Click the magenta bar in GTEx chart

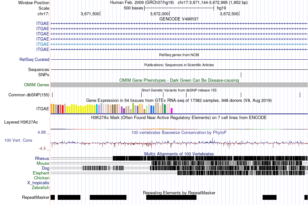pyautogui.click(x=172, y=111)
